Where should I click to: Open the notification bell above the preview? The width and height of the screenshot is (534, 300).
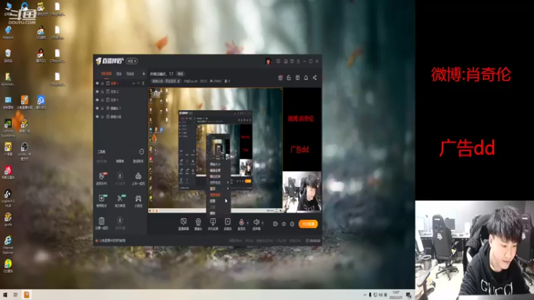306,77
